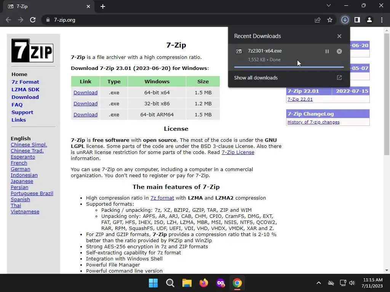Open the Support sidebar link

(22, 112)
